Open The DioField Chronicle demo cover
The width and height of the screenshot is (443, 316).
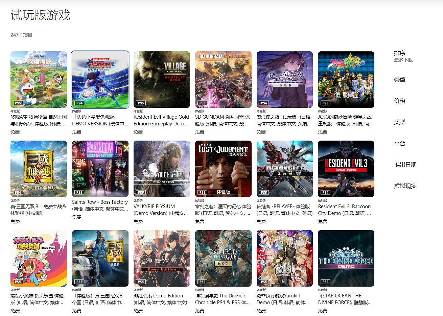[223, 258]
